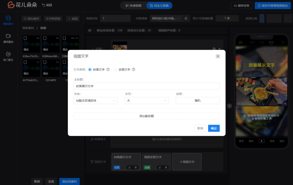Image resolution: width=293 pixels, height=185 pixels.
Task: Click the 主标题 text input field
Action: [x=146, y=86]
